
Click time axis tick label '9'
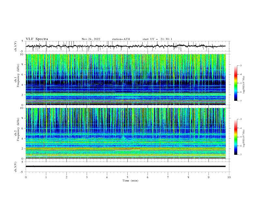coord(208,177)
